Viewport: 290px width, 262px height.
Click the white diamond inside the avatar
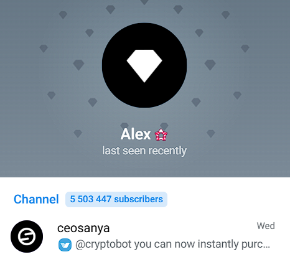point(144,66)
